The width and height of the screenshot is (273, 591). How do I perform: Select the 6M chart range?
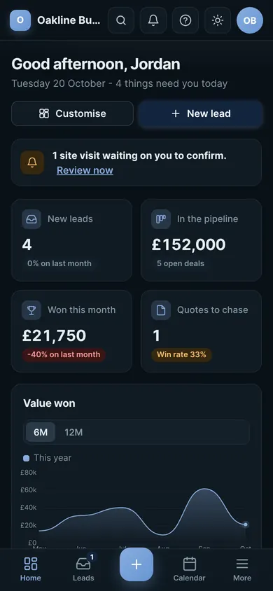pyautogui.click(x=41, y=432)
